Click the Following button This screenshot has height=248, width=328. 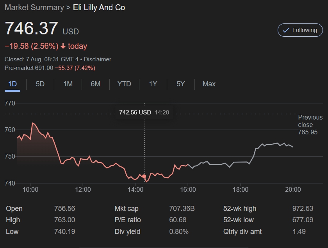pyautogui.click(x=300, y=30)
